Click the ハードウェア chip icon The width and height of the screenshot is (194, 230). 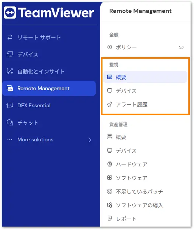[x=110, y=164]
